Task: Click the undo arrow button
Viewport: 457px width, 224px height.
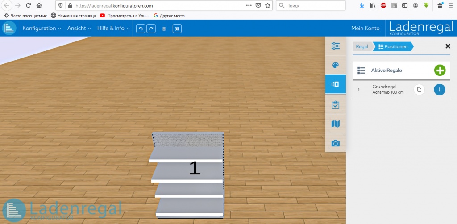Action: click(141, 29)
